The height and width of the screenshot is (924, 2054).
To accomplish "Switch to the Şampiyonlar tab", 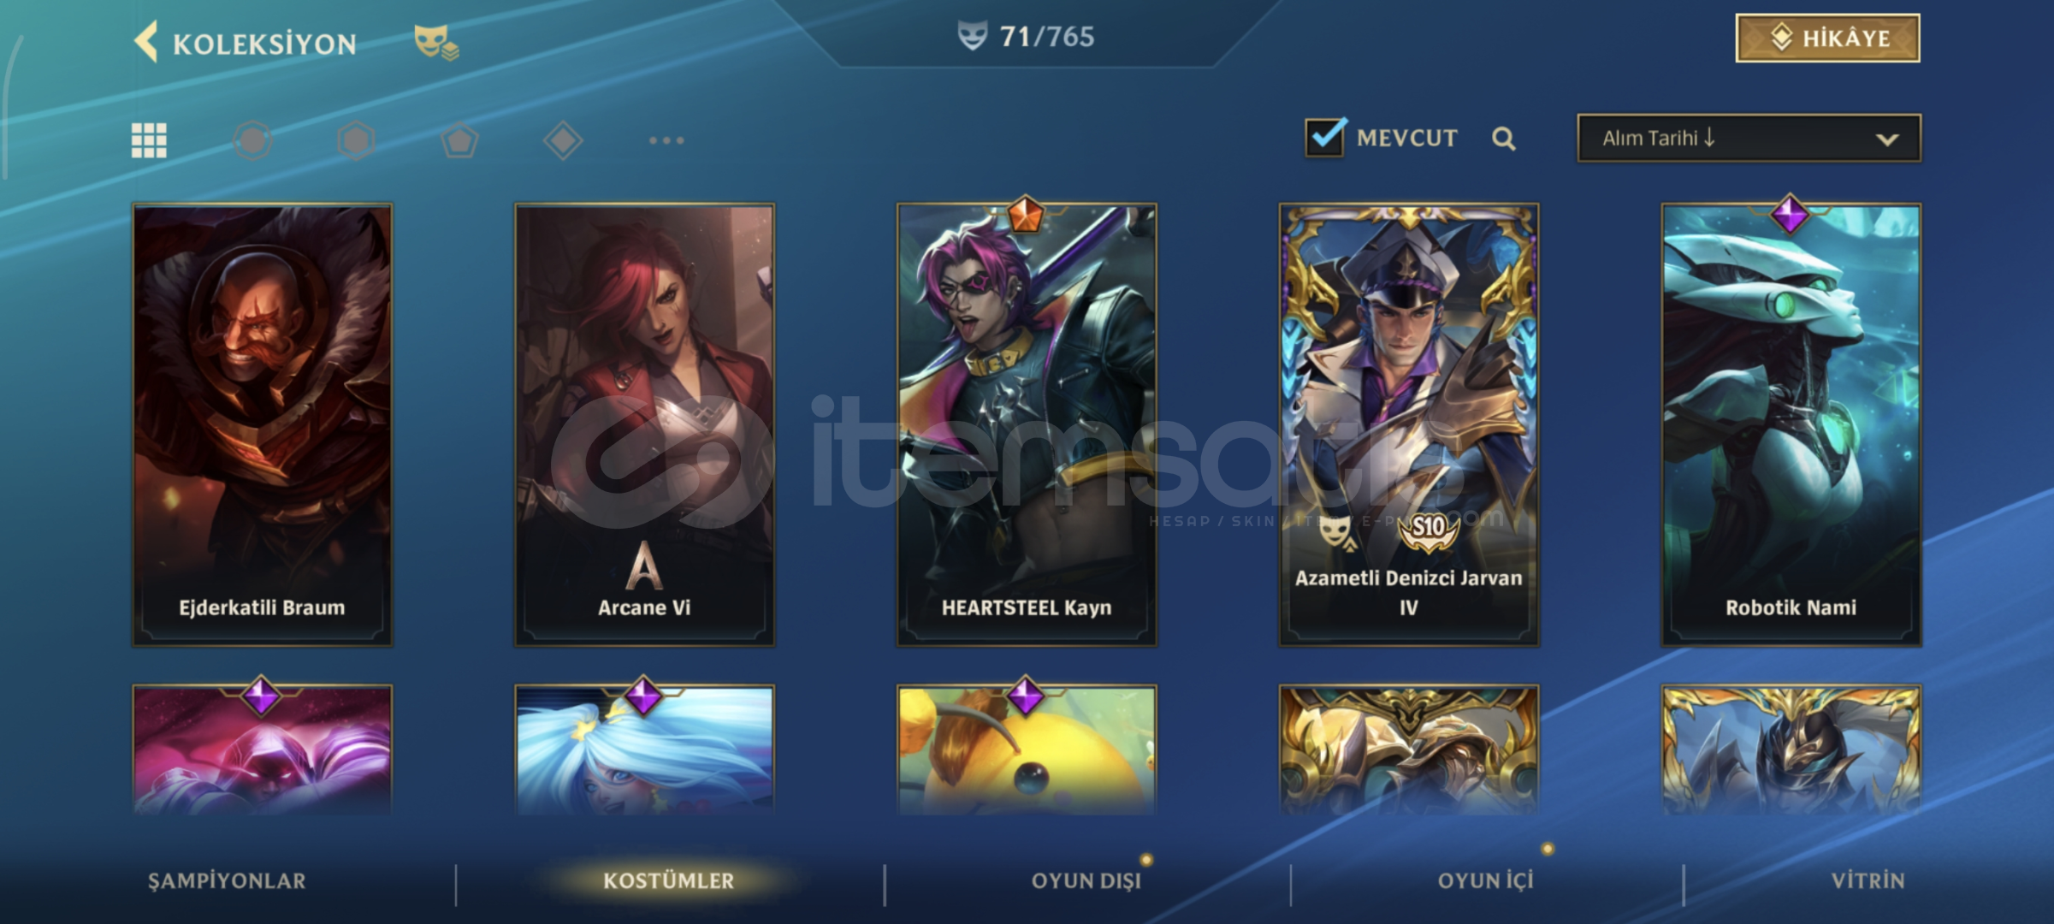I will coord(227,881).
